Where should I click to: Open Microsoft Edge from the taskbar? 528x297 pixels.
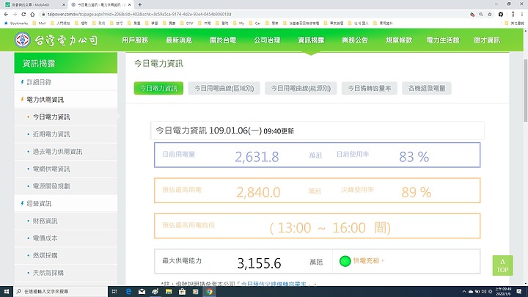point(128,292)
